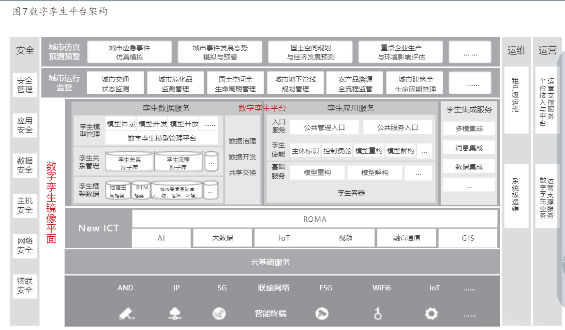Click the 租户级运维 box
The image size is (565, 330).
(x=516, y=100)
